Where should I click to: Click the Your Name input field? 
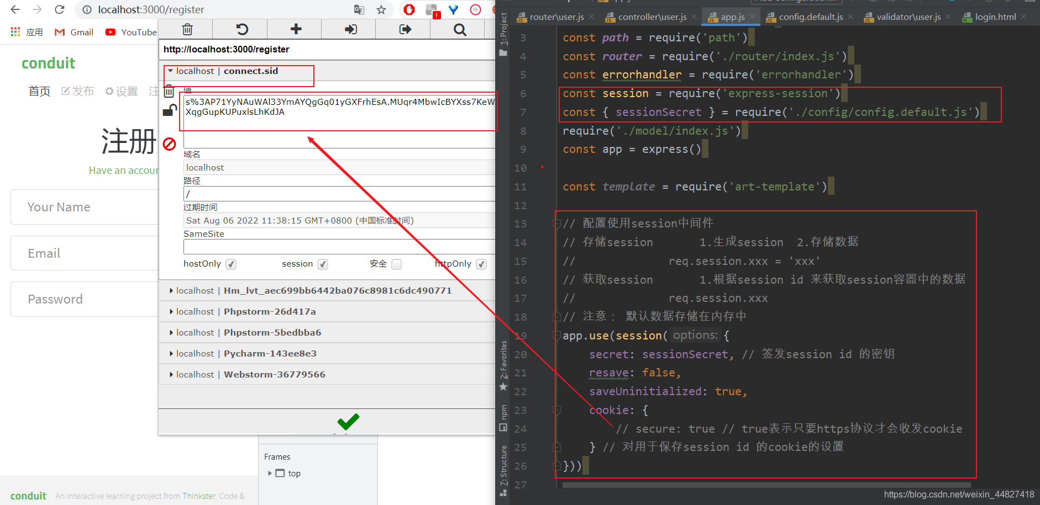coord(85,207)
